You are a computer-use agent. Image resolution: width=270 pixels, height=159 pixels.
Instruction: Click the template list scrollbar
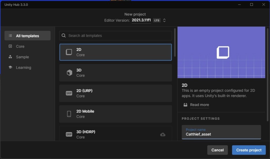175,42
